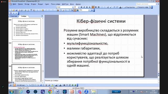This screenshot has width=168, height=94.
Task: Toggle Bold formatting (Ж)
Action: pos(81,7)
